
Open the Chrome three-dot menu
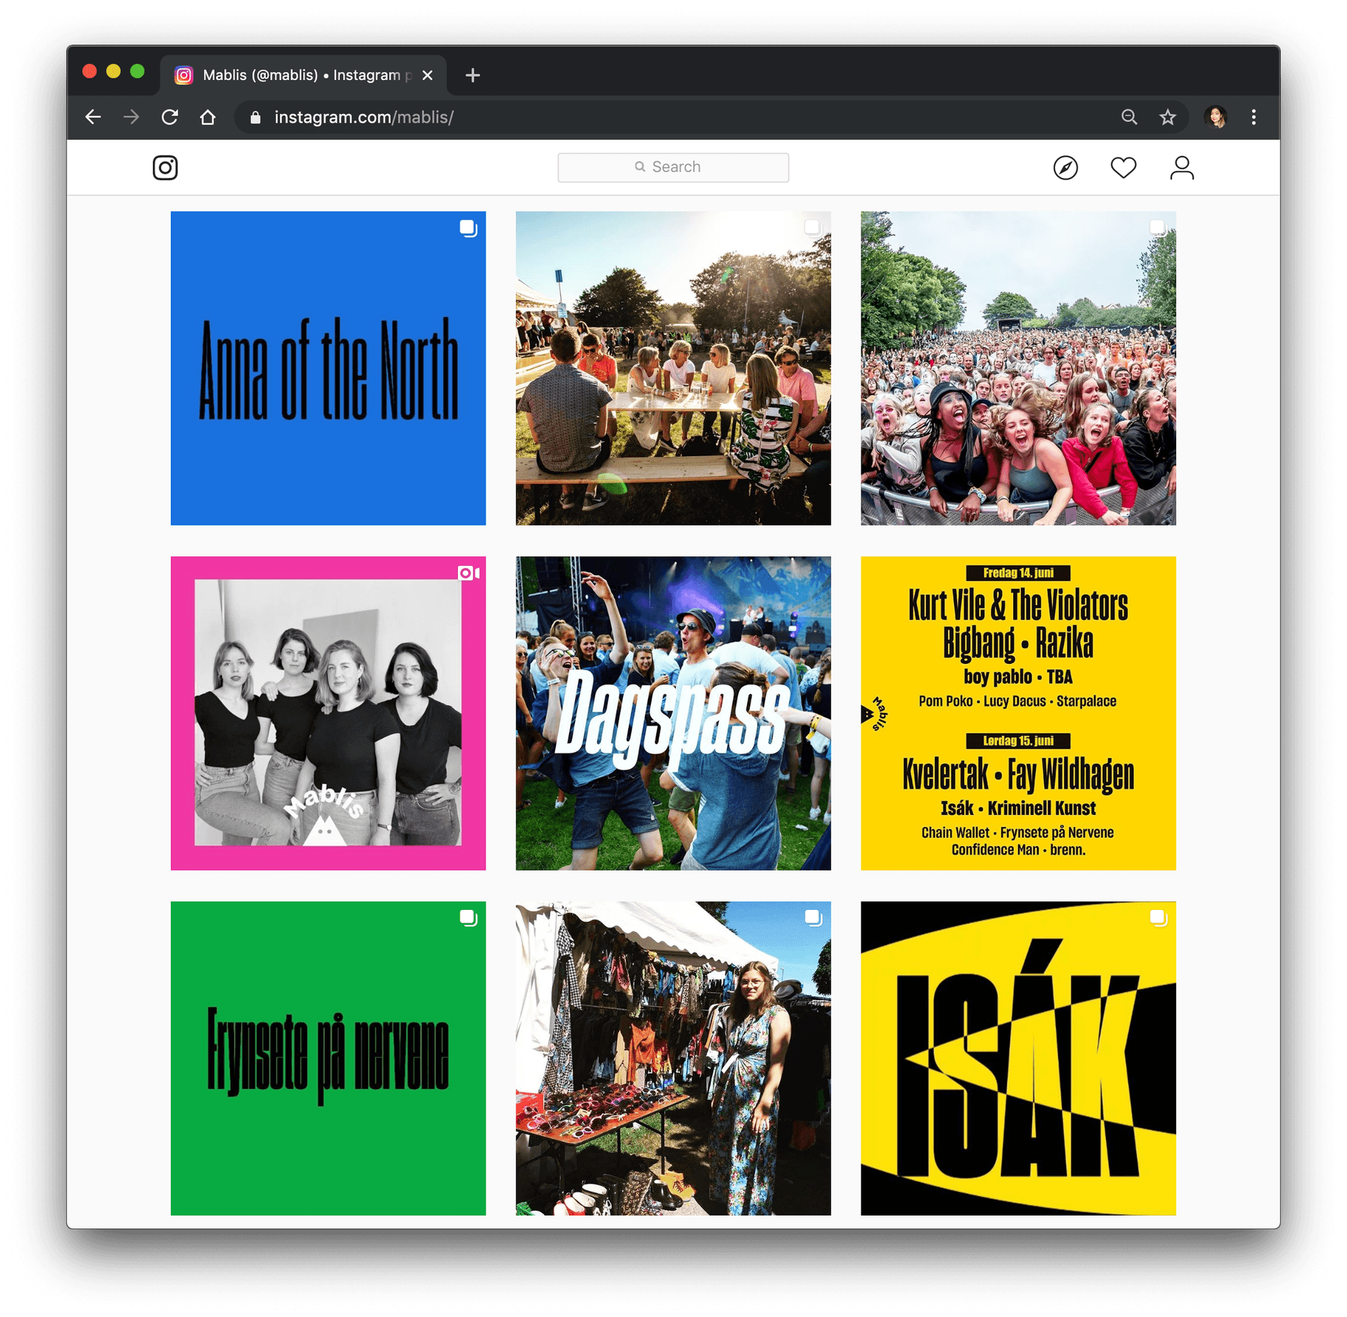point(1253,117)
